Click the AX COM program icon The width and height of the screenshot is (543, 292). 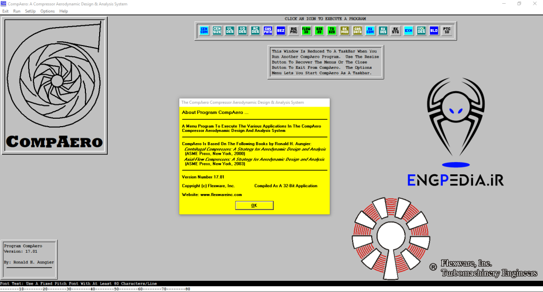370,31
